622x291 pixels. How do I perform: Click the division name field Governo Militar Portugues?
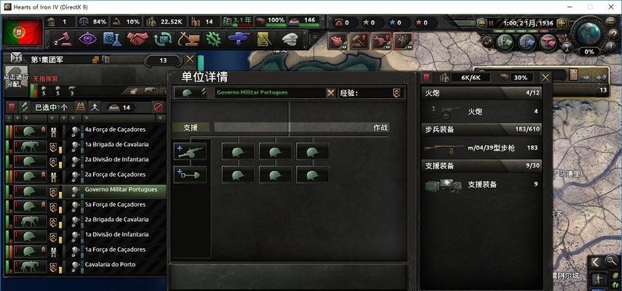[271, 93]
